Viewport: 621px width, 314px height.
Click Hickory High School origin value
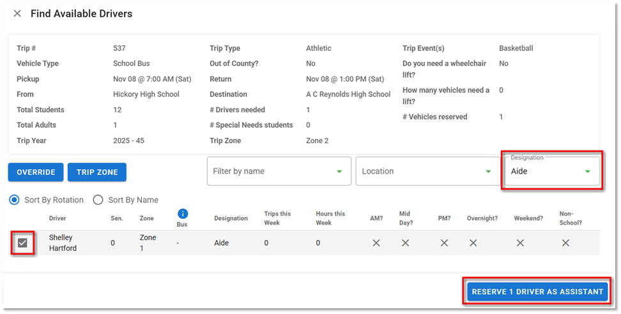click(x=146, y=94)
